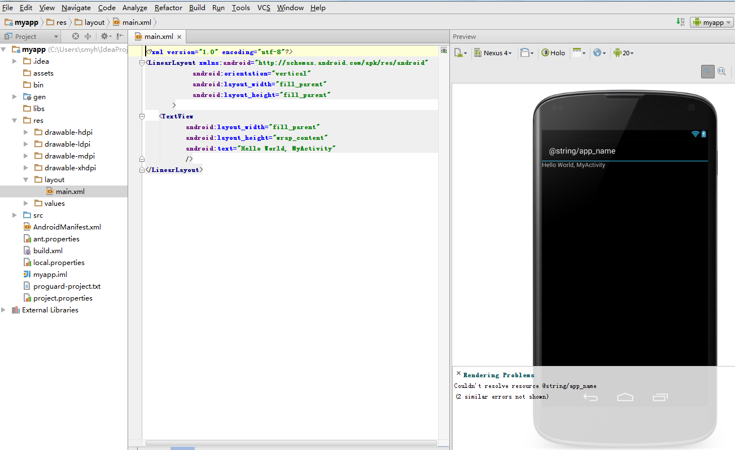Open the locale globe selector
The height and width of the screenshot is (450, 735).
599,53
